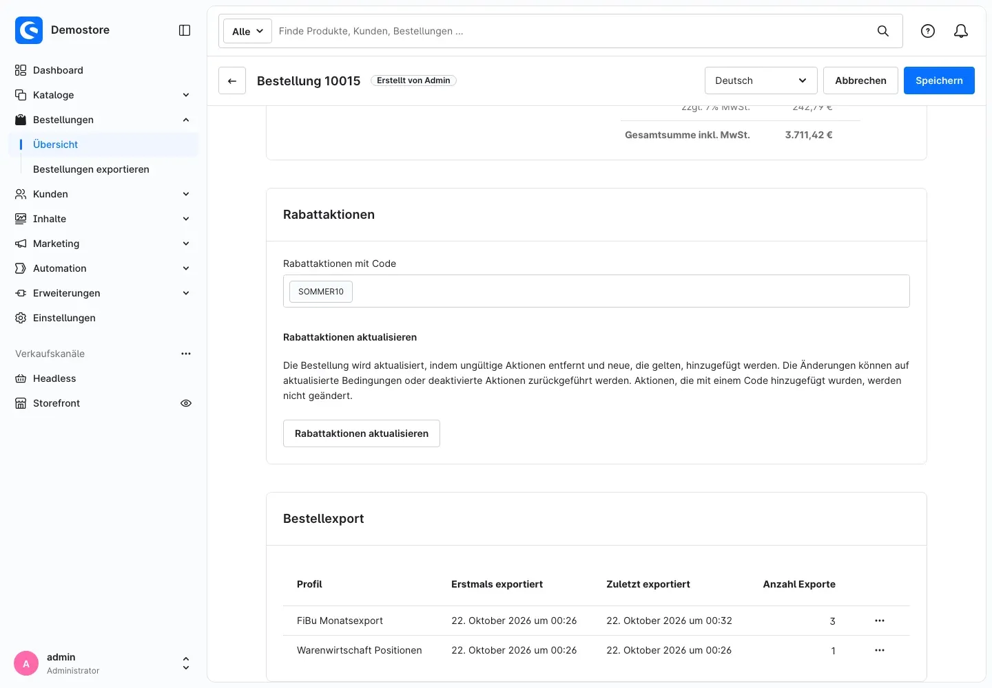The image size is (992, 688).
Task: Click the Shopware logo icon
Action: 29,30
